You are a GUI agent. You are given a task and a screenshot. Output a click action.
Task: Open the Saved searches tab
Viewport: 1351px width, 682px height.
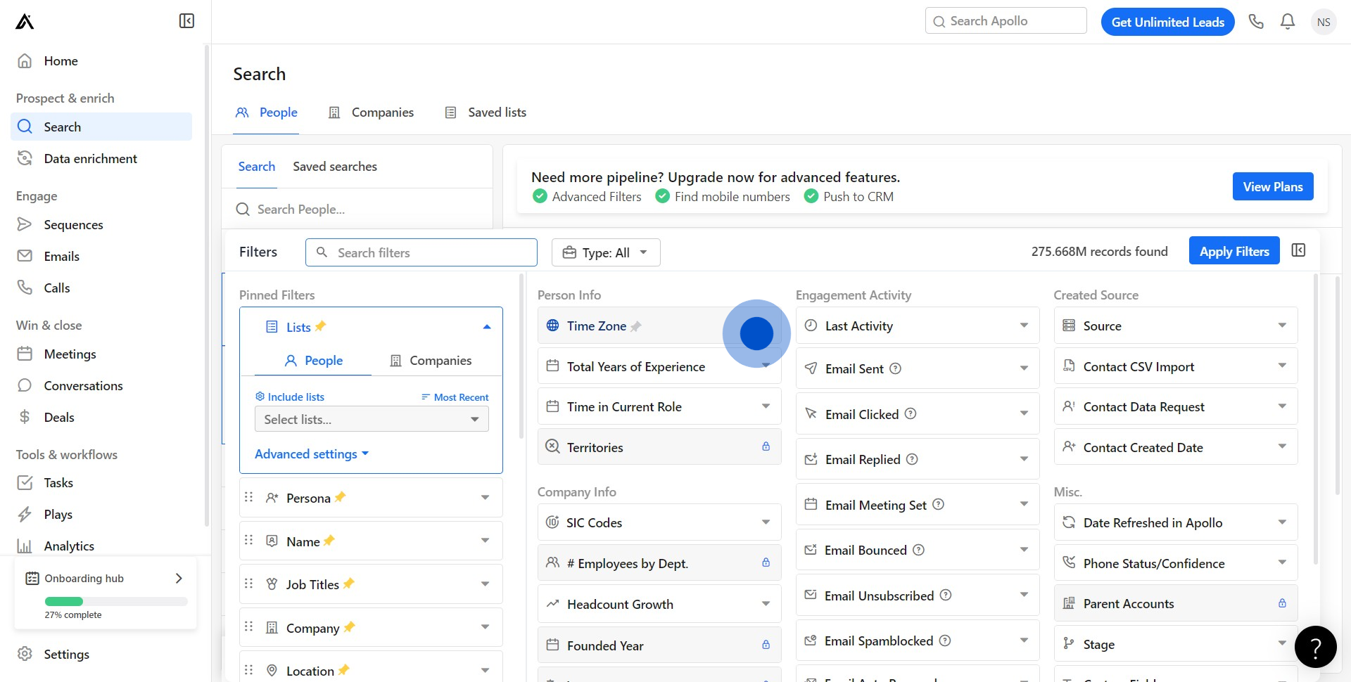click(x=334, y=167)
